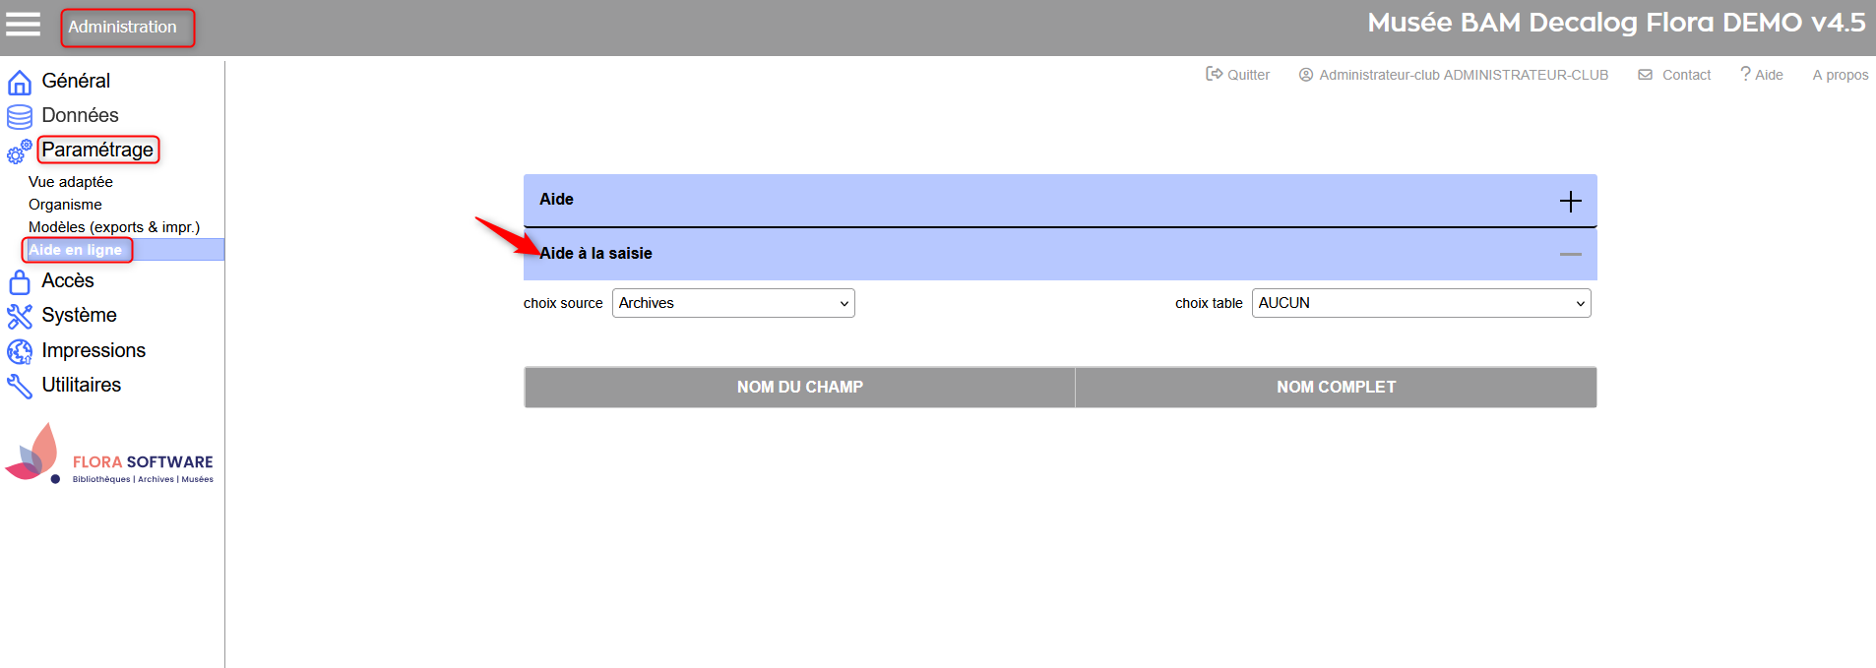Open the A propos link
1876x668 pixels.
pyautogui.click(x=1840, y=75)
